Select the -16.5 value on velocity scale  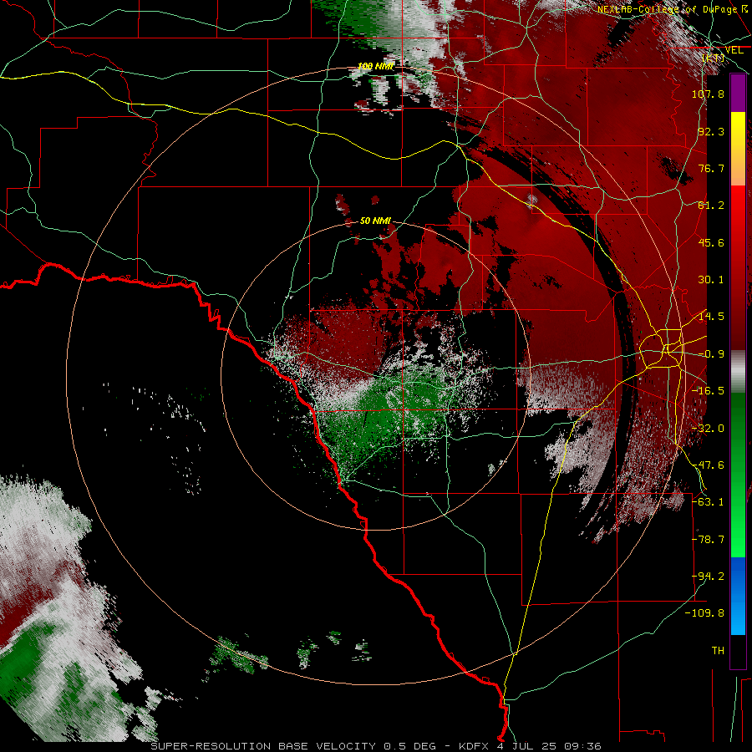[x=708, y=391]
